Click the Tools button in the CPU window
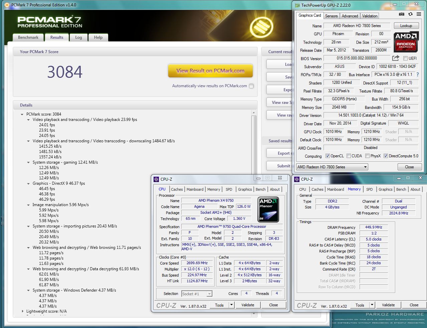The image size is (427, 328). [219, 305]
